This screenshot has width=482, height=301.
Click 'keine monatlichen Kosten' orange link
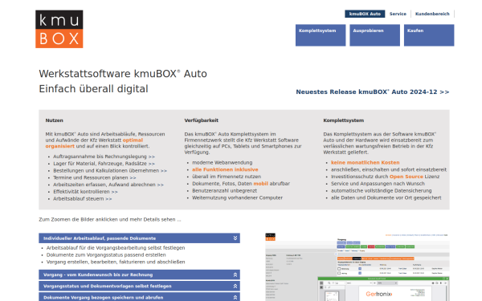[x=366, y=162]
